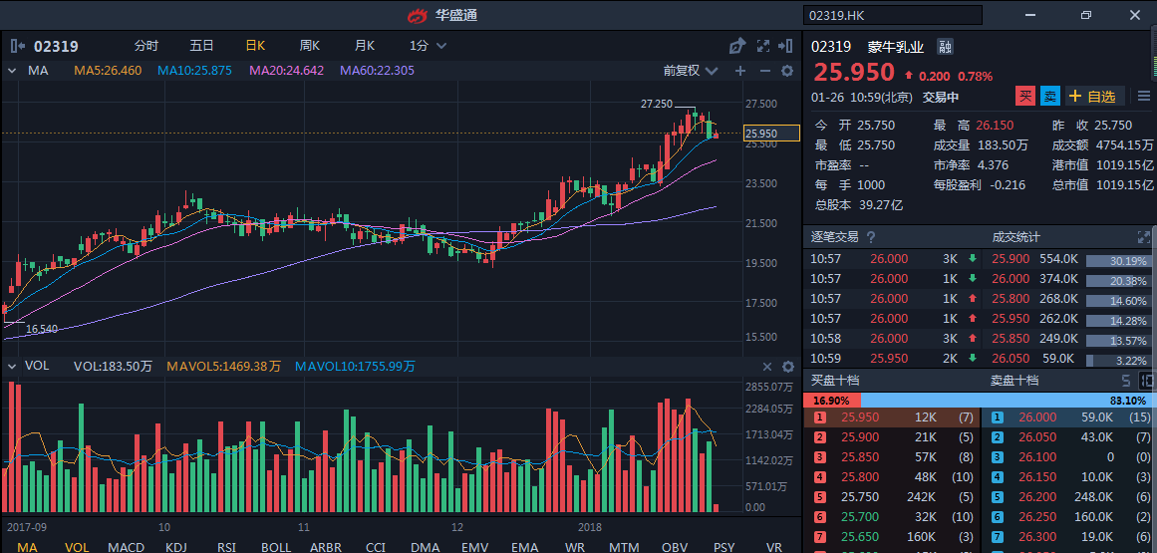The image size is (1157, 553).
Task: Click the drawing pen tool icon
Action: coord(736,46)
